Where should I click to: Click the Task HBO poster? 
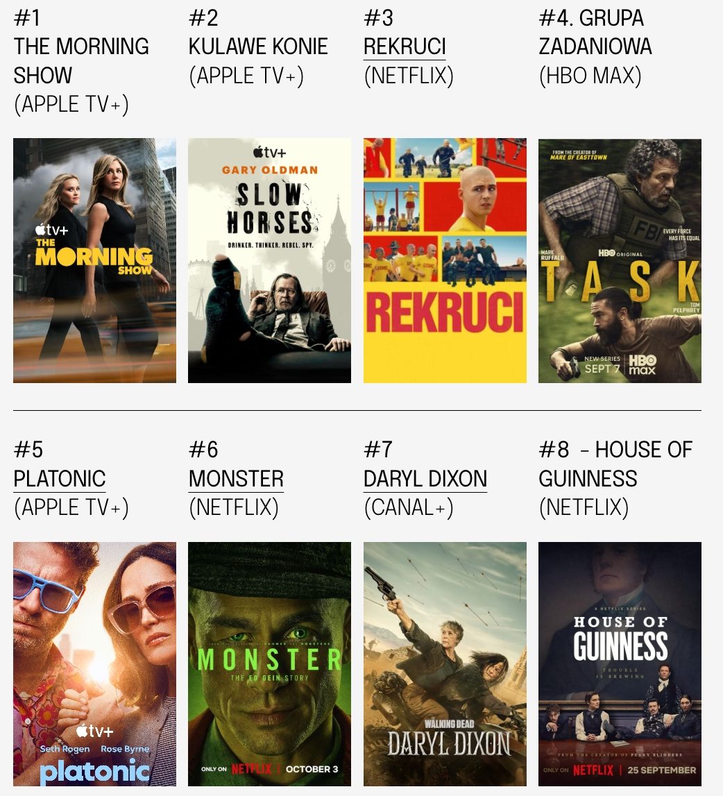[620, 260]
